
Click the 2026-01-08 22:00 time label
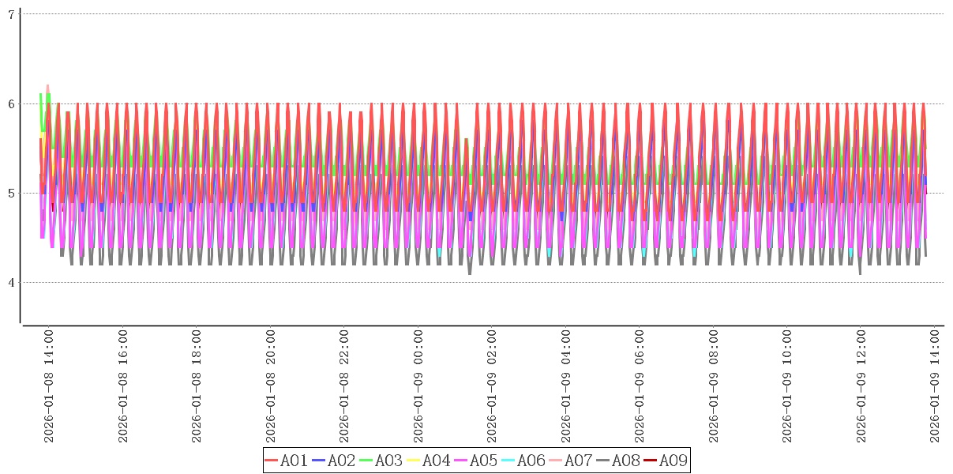(343, 386)
